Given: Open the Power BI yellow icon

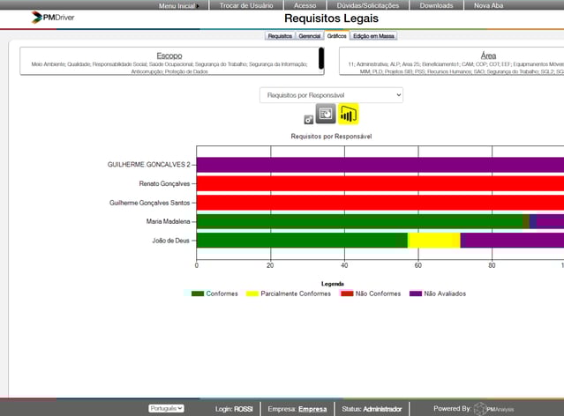Looking at the screenshot, I should pyautogui.click(x=348, y=114).
